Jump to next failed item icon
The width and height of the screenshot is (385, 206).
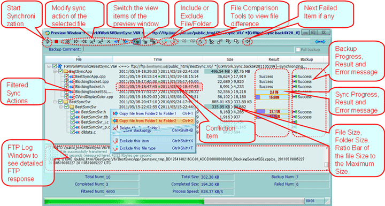tap(248, 42)
